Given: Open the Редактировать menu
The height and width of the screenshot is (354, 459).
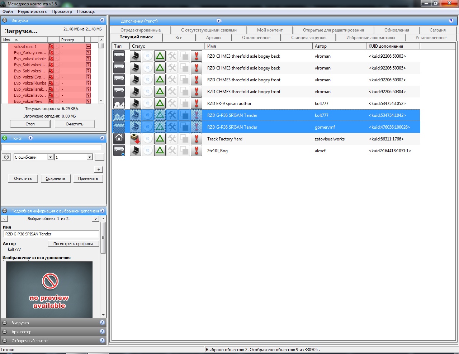Looking at the screenshot, I should pyautogui.click(x=32, y=11).
